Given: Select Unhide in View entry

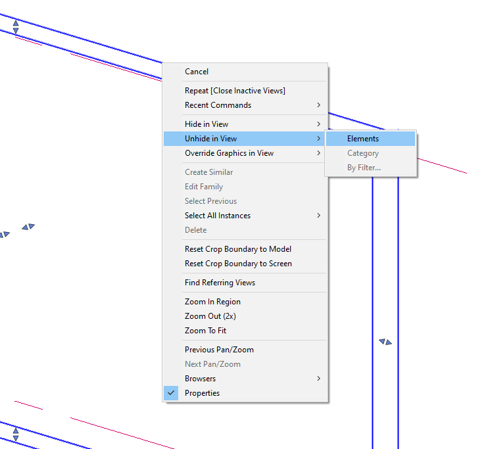Looking at the screenshot, I should coord(245,139).
